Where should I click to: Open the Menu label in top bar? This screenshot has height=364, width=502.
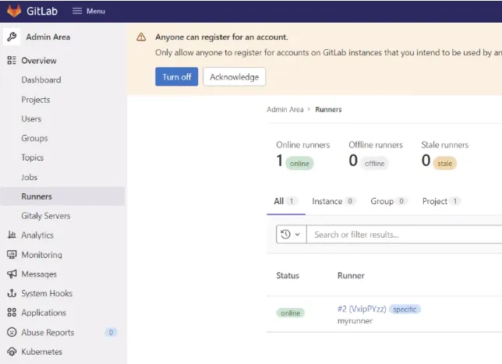[96, 11]
